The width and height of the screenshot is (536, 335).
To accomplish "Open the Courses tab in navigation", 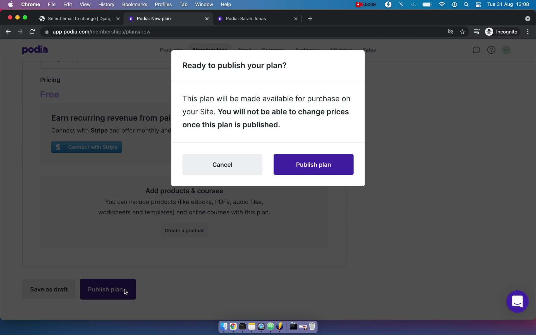I will (x=273, y=49).
